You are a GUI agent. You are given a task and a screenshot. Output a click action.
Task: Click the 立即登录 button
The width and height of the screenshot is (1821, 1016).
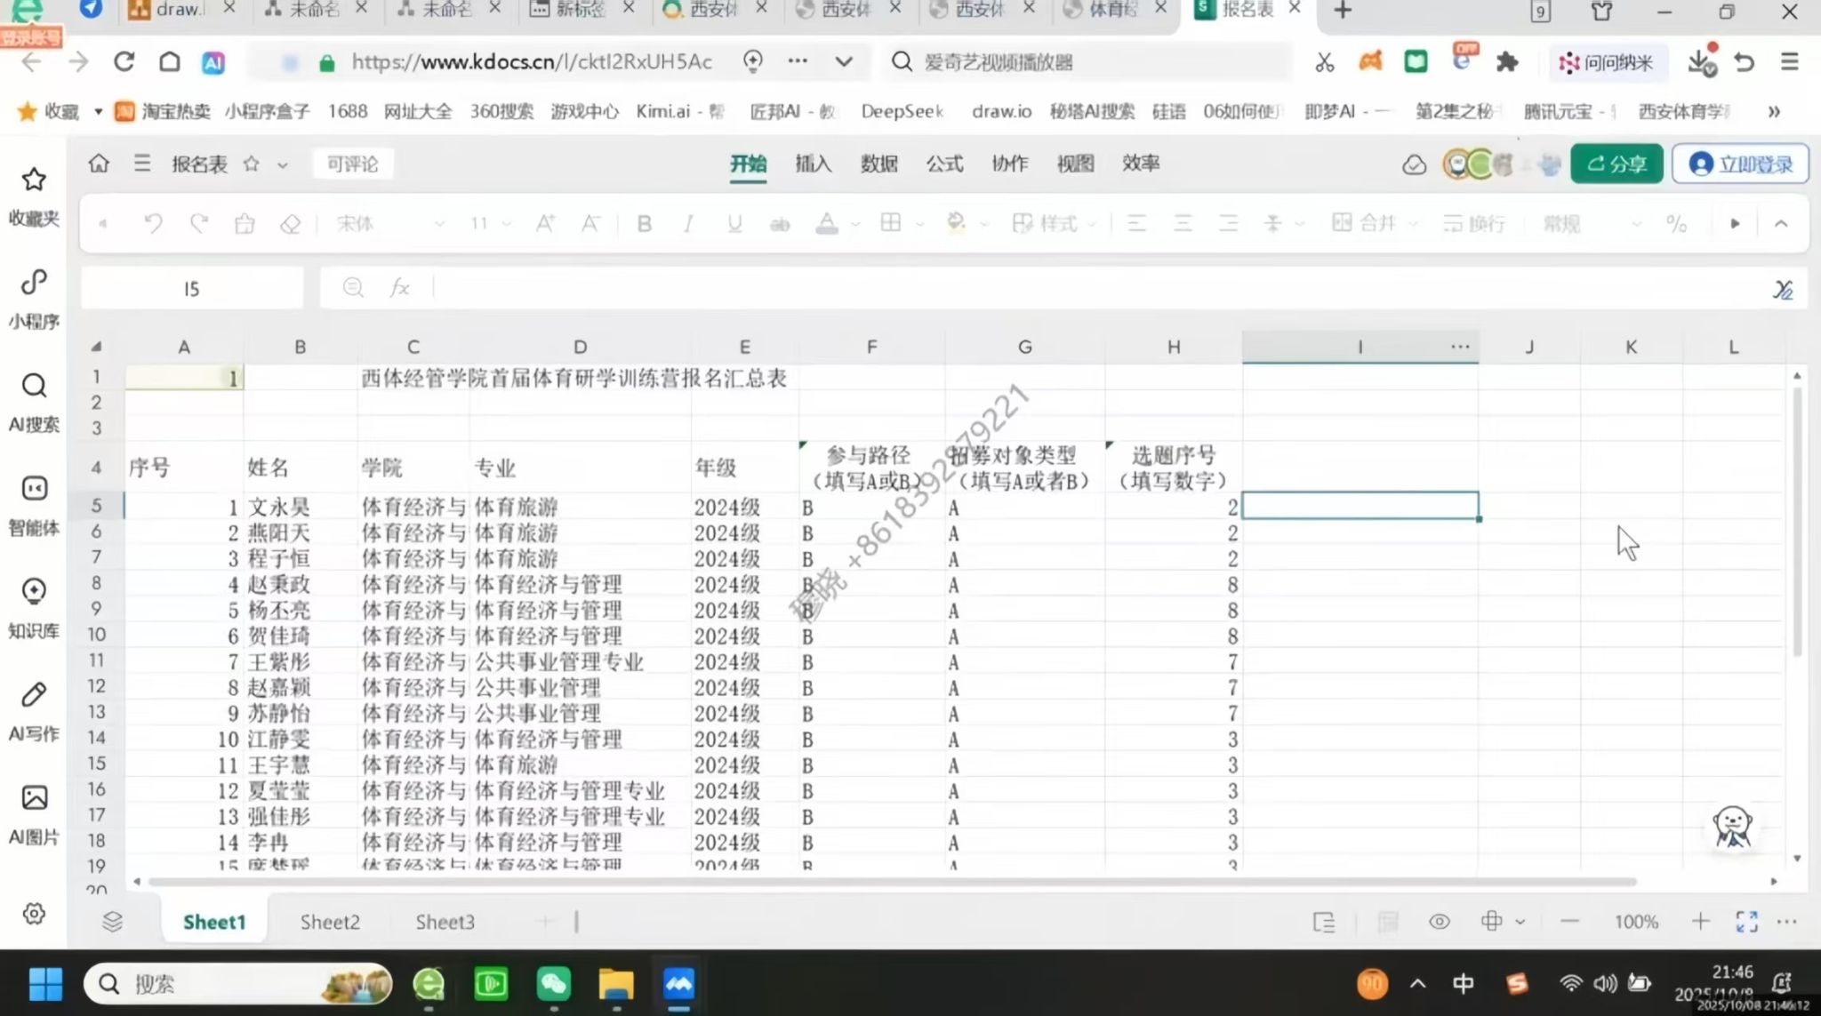pos(1740,164)
